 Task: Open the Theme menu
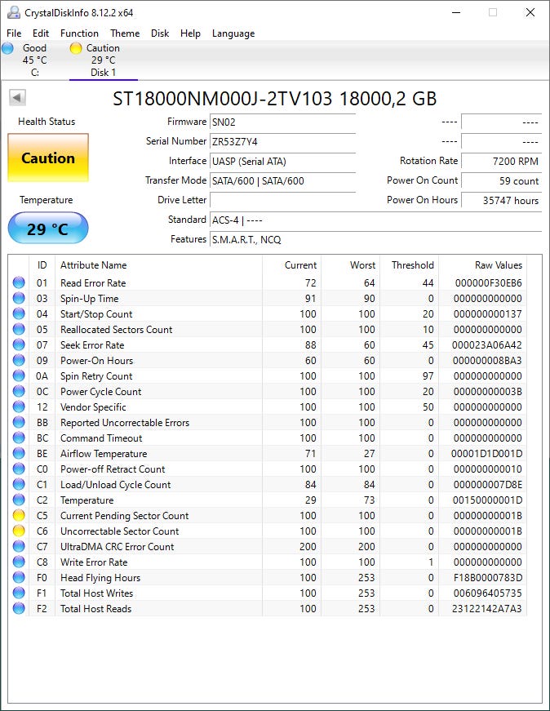pyautogui.click(x=125, y=33)
